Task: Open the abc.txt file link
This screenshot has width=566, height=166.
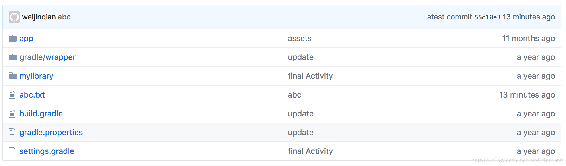Action: [x=32, y=95]
